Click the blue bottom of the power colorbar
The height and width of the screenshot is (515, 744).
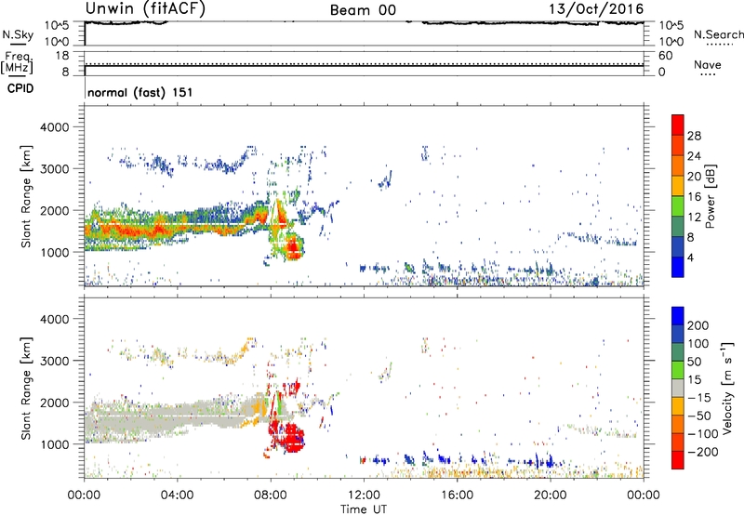click(x=678, y=270)
